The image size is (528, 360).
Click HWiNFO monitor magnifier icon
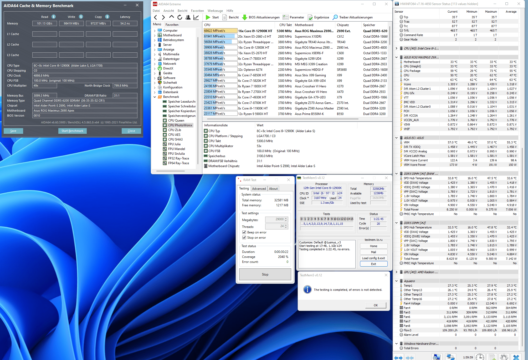[x=437, y=357]
